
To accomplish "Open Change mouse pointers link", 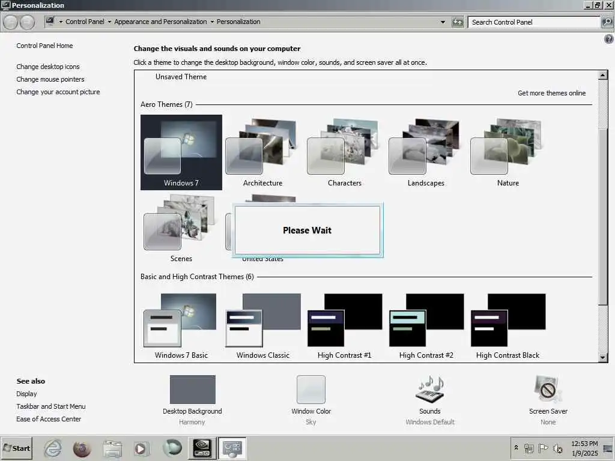I will [50, 79].
